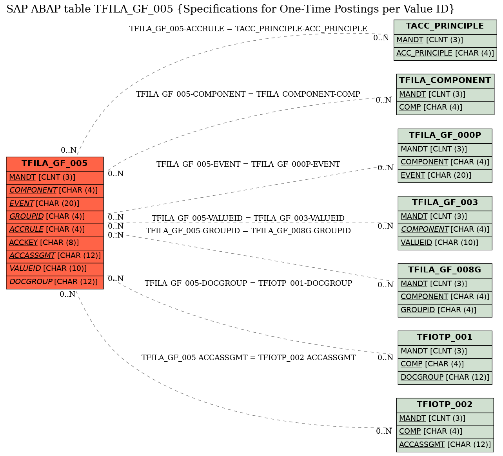This screenshot has height=456, width=503.
Task: Click 0..N cardinality beside TFIOTP_002 table
Action: tap(384, 431)
